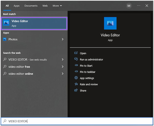Click the Pin to taskbar pin icon

point(76,71)
